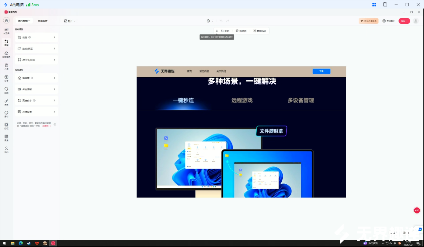
Task: Open the AI工具 panel in the sidebar
Action: (6, 30)
